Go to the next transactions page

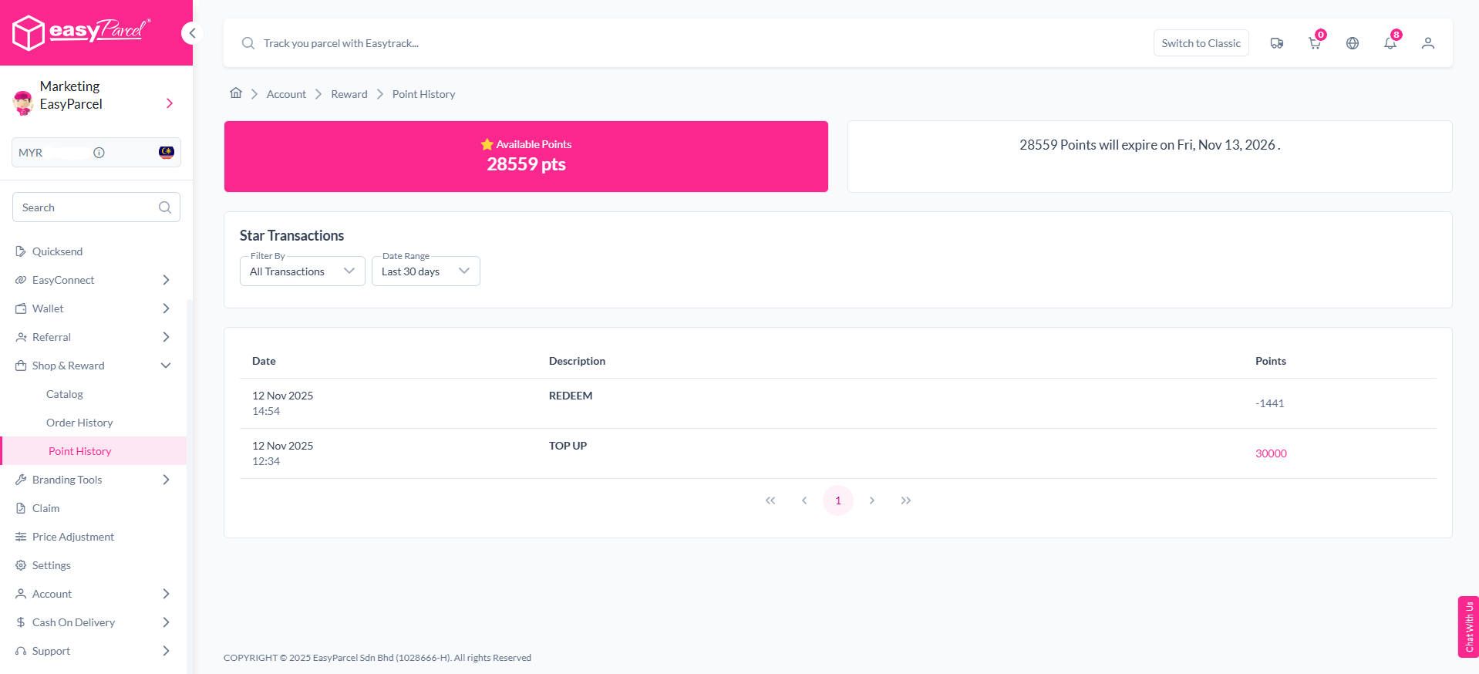click(872, 500)
